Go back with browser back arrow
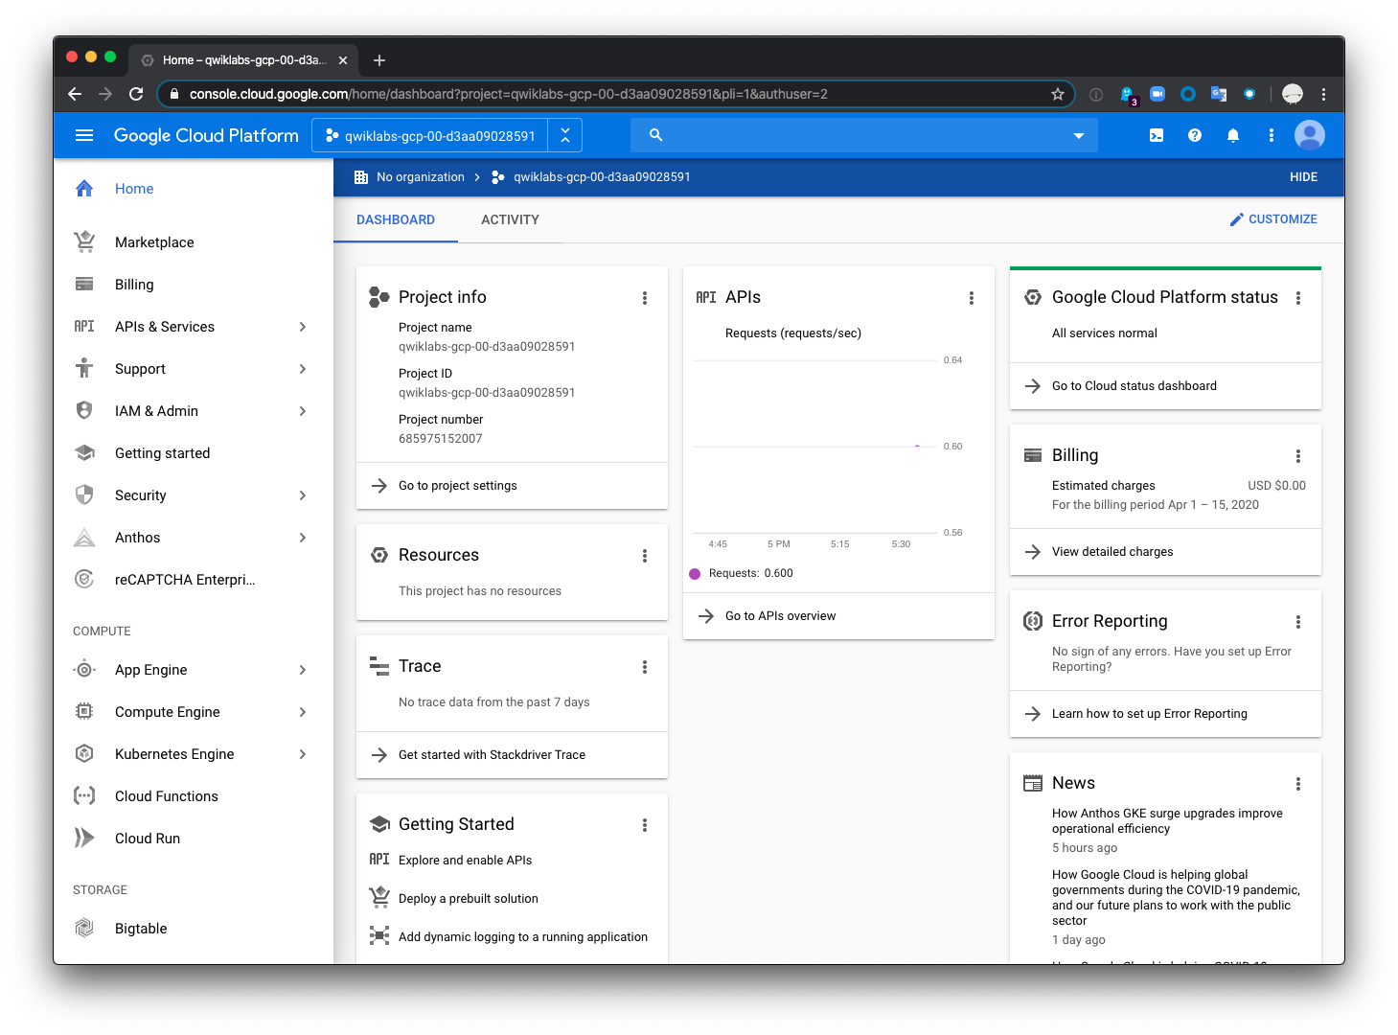 pos(75,94)
